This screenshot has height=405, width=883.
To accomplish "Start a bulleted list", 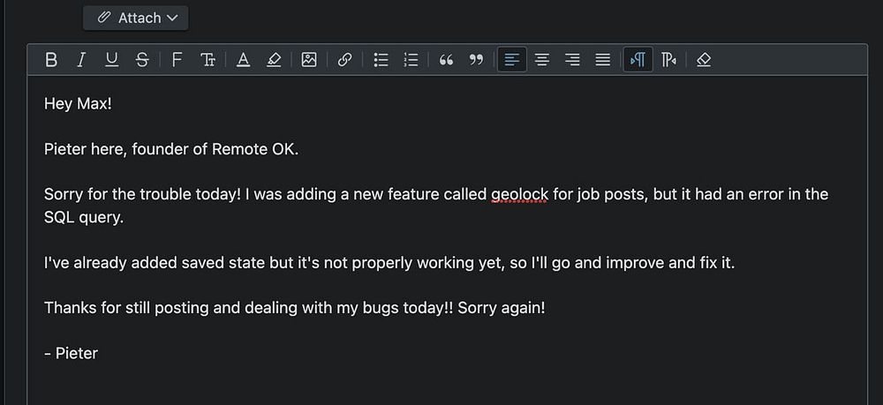I will coord(381,60).
